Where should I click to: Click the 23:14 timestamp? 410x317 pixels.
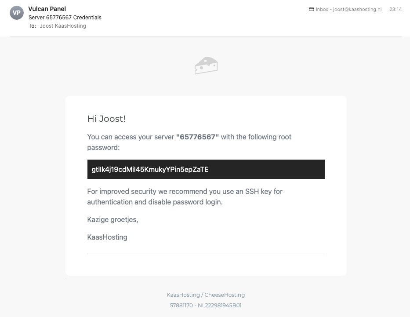coord(395,9)
